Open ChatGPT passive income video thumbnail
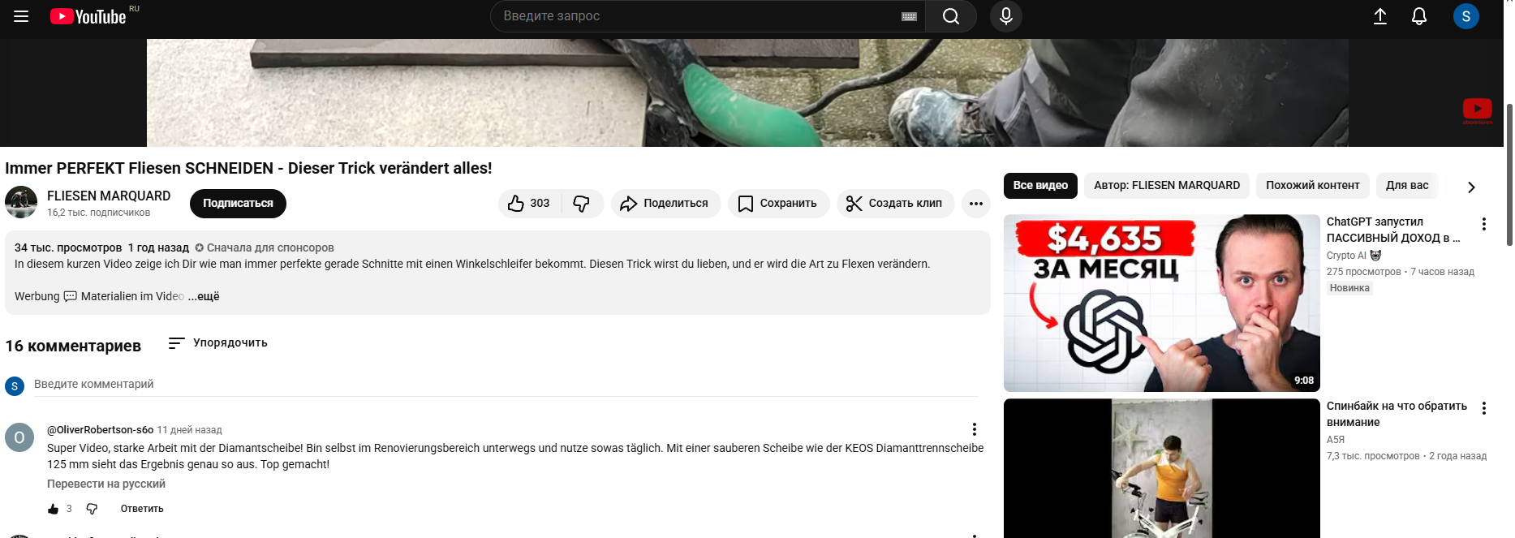 pyautogui.click(x=1162, y=303)
